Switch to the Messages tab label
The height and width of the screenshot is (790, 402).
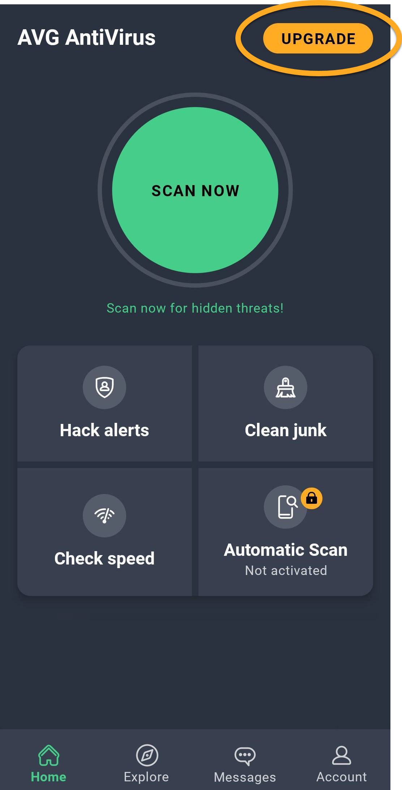click(x=245, y=777)
